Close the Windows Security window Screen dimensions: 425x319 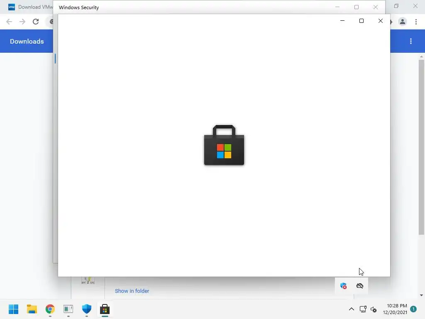375,7
